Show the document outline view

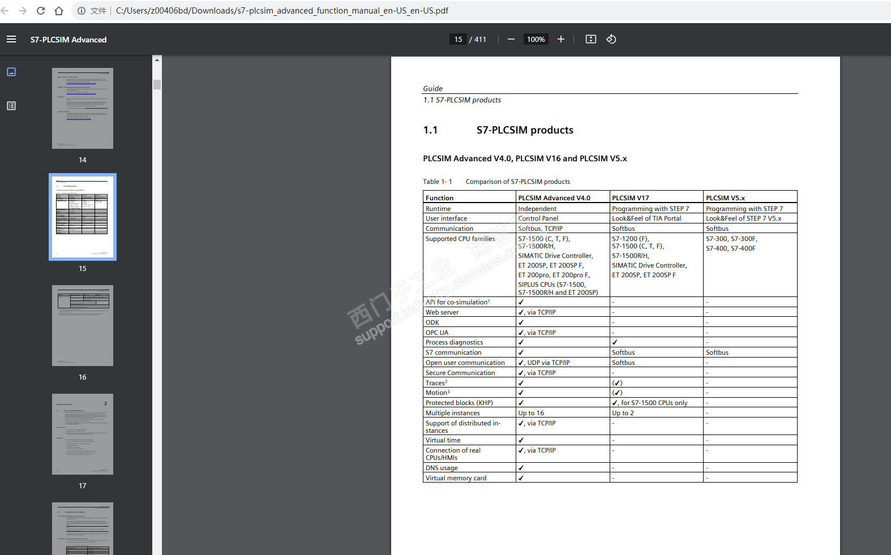[x=11, y=106]
